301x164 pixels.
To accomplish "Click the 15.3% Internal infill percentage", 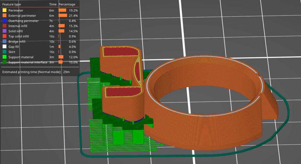I will [73, 26].
